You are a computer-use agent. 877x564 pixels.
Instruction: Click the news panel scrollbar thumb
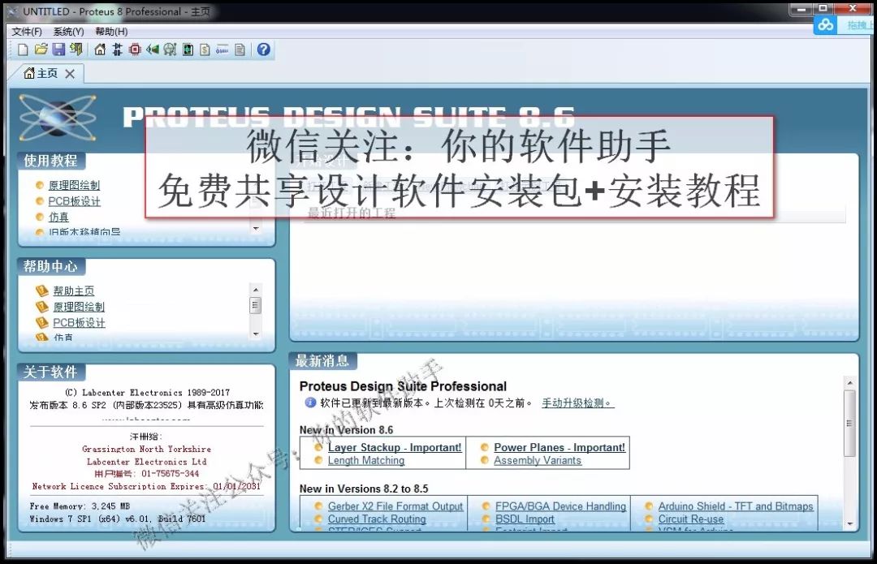[849, 423]
